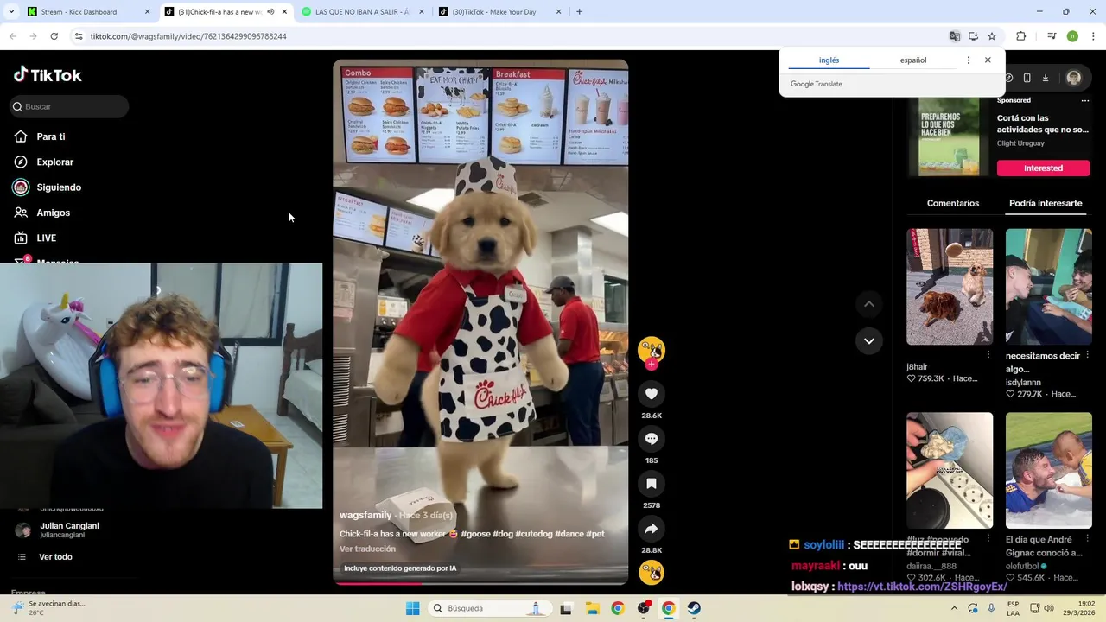Open Julian Cangiani followed account
This screenshot has height=622, width=1106.
click(x=69, y=530)
